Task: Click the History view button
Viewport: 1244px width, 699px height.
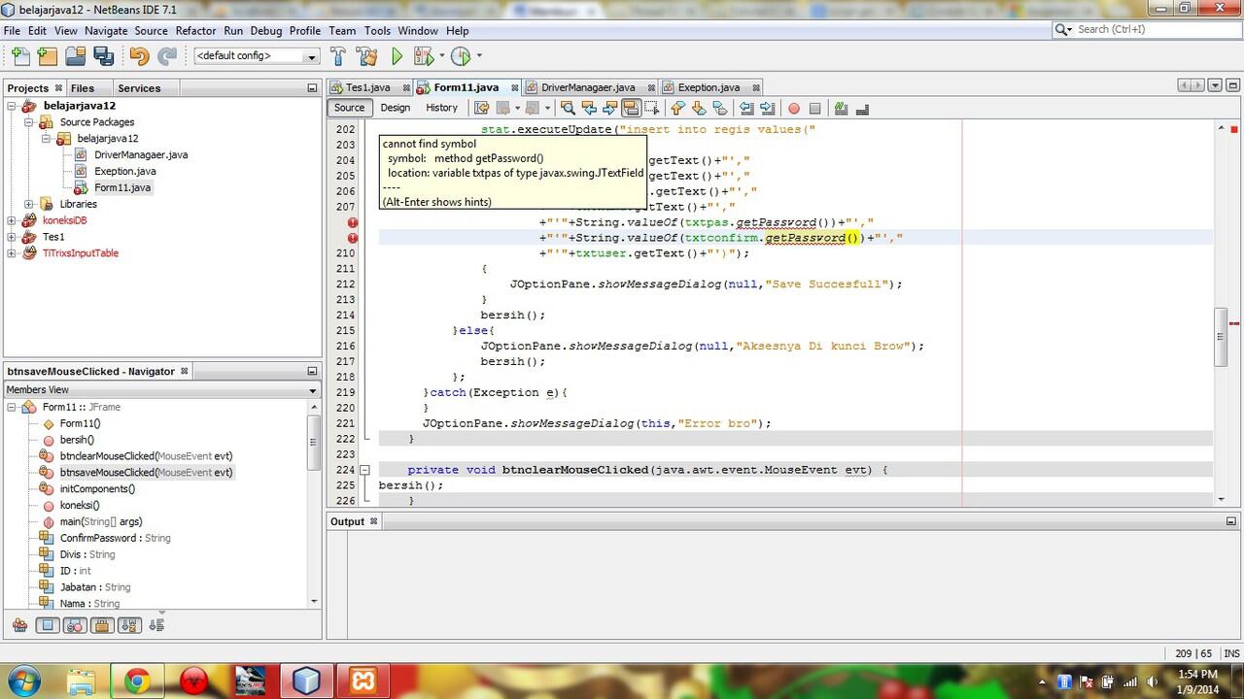Action: coord(441,107)
